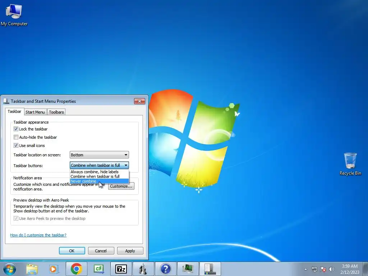
Task: Collapse the Taskbar buttons combo box
Action: coord(99,165)
